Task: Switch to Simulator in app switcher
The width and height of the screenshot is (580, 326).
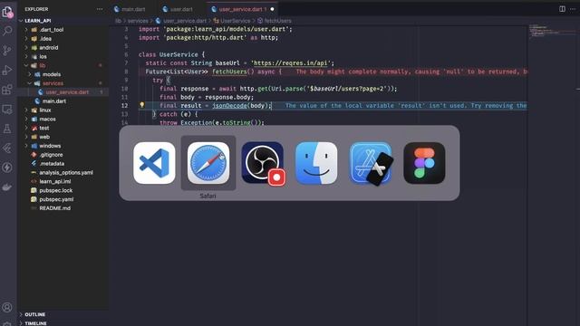Action: 371,163
